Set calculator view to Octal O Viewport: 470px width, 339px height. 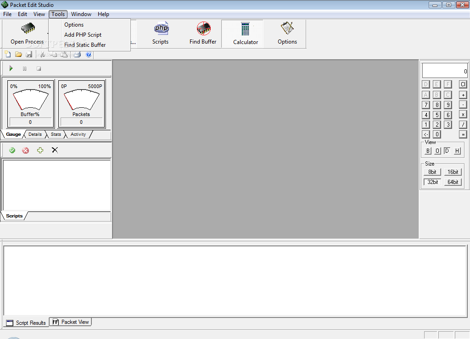point(437,150)
